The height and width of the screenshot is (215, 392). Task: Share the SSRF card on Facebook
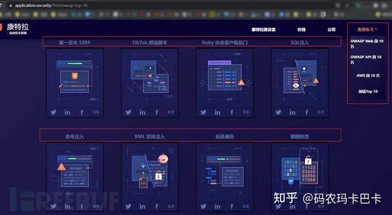pos(82,113)
